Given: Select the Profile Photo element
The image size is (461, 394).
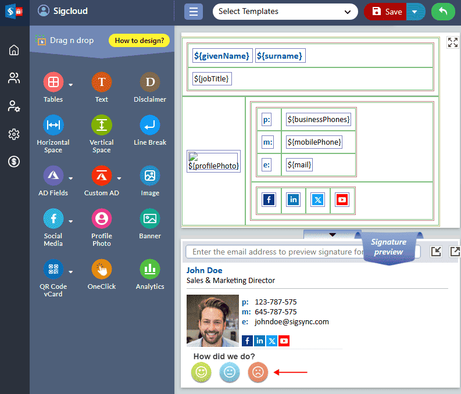Looking at the screenshot, I should pos(102,219).
